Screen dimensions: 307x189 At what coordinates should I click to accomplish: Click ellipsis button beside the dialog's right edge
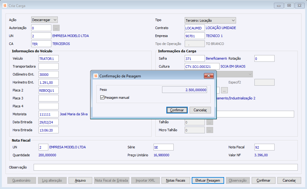(x=224, y=90)
